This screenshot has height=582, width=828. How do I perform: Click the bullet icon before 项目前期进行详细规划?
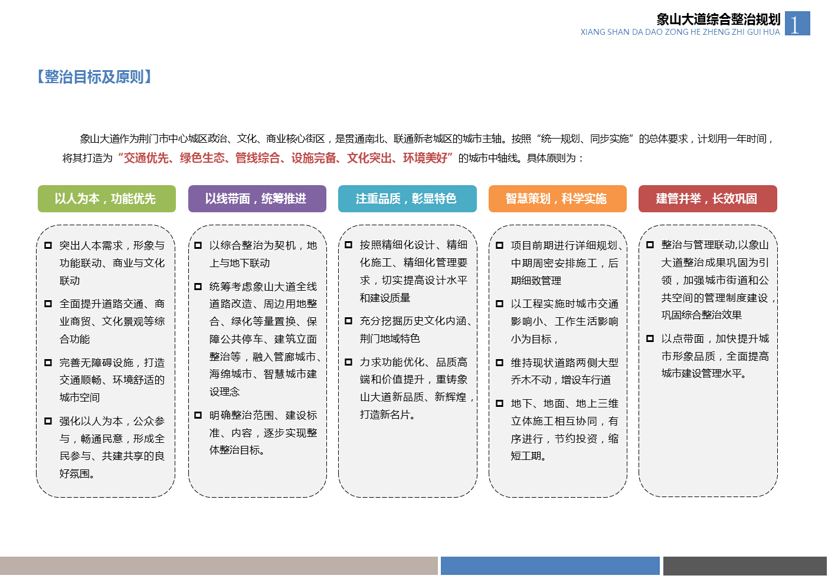tap(500, 245)
